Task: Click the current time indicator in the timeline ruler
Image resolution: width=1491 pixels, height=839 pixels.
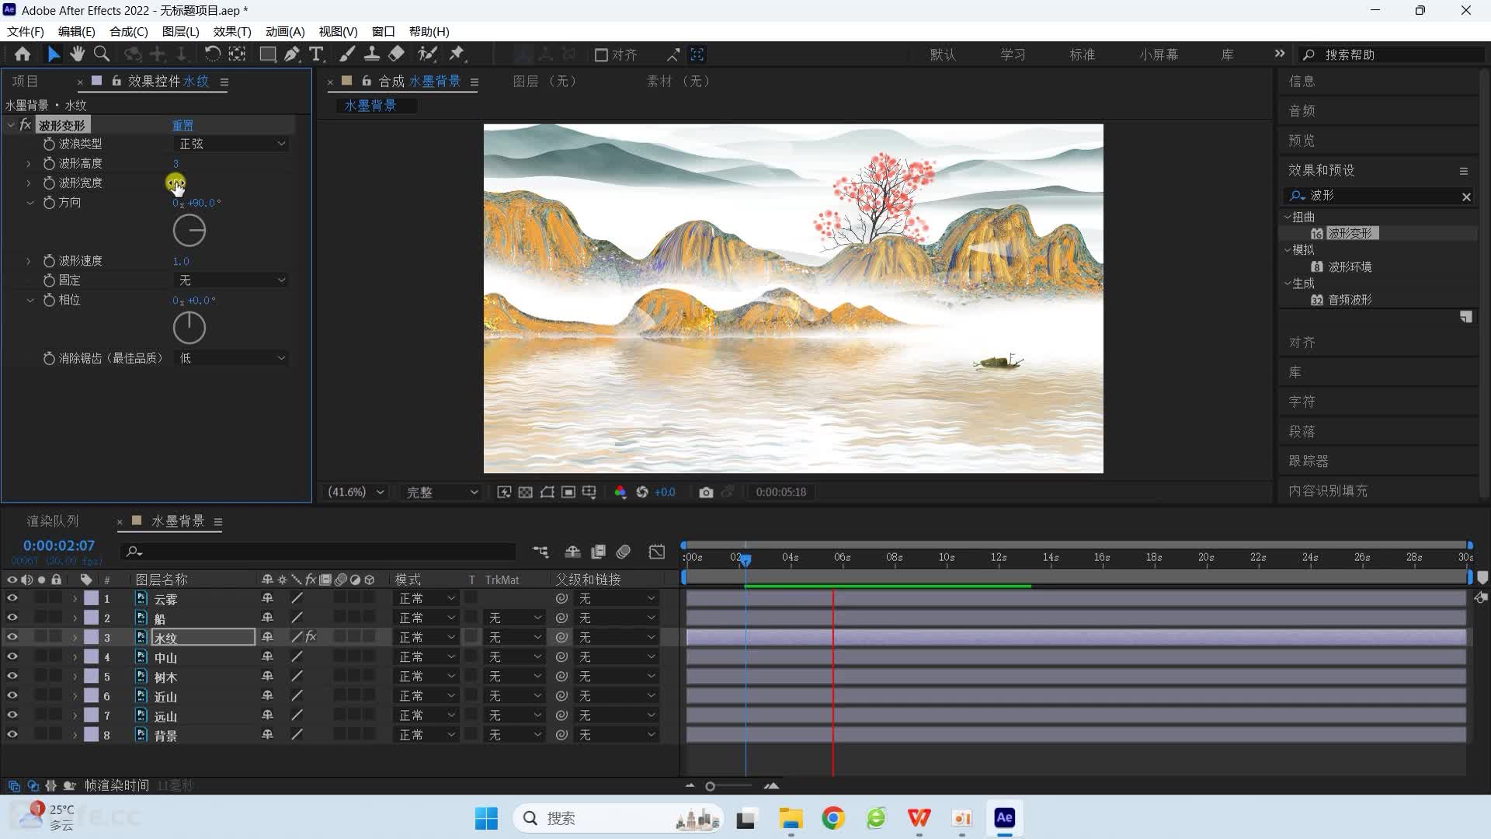Action: (745, 559)
